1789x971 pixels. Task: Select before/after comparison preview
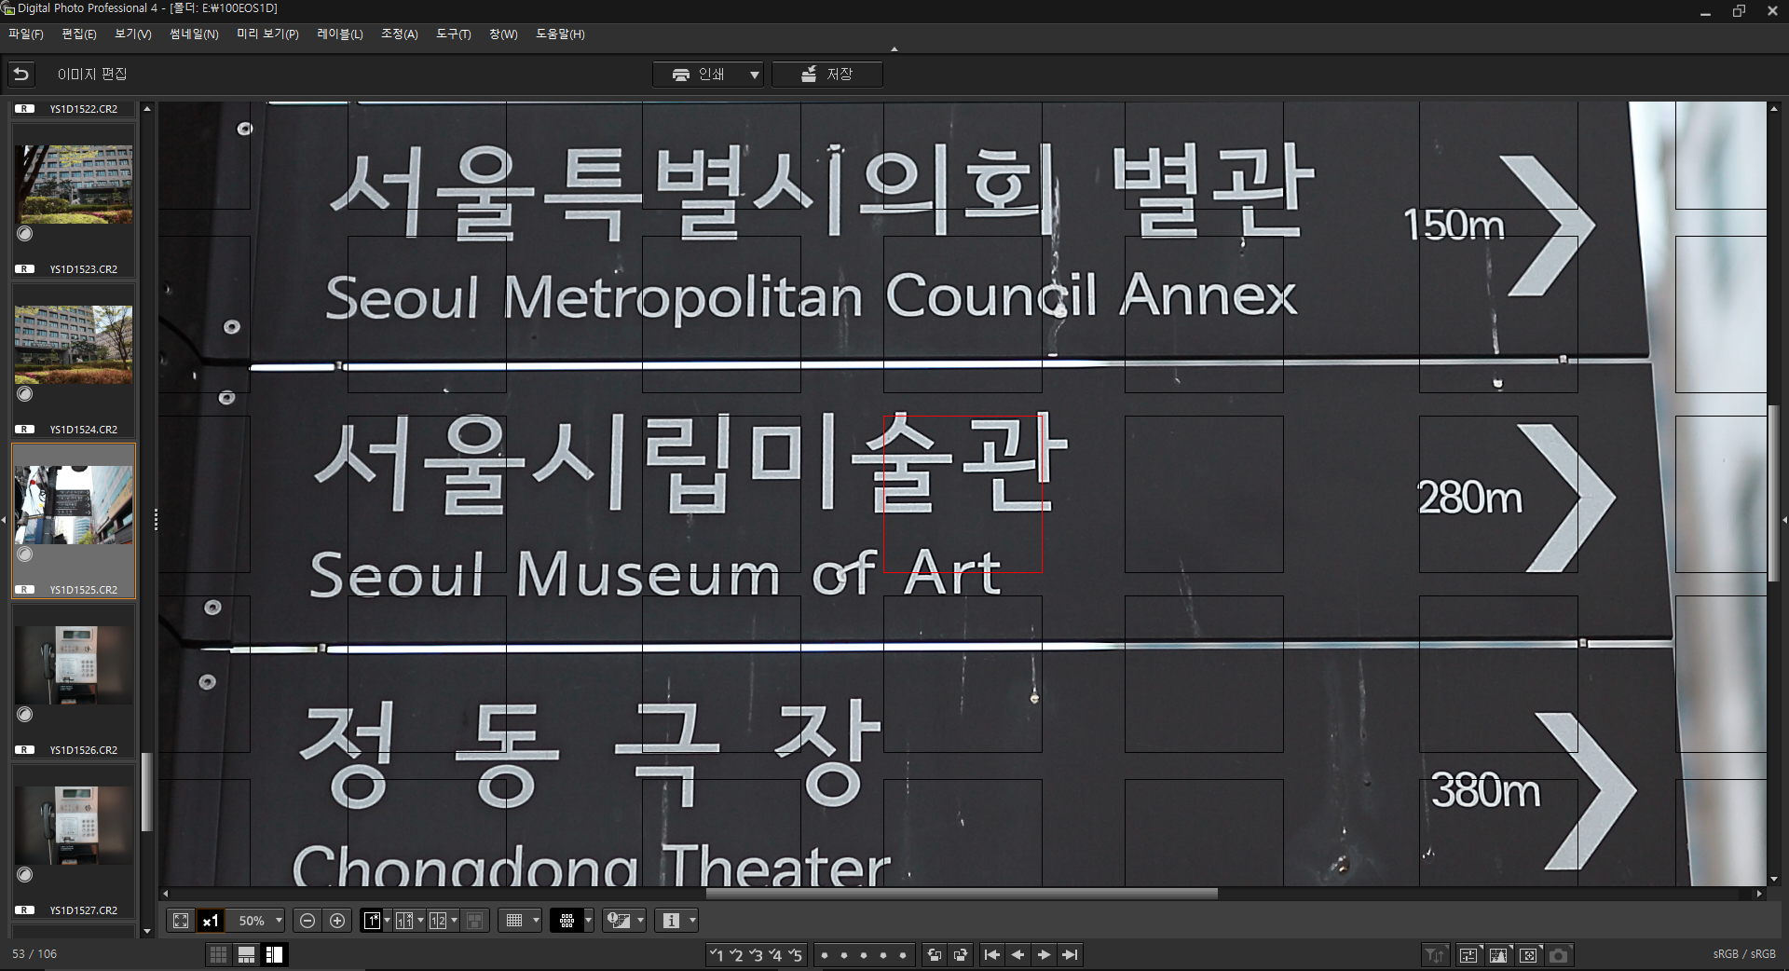click(x=403, y=921)
